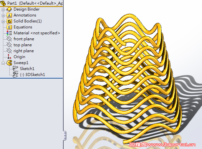Select the "Part1 (Default<<Default>_Ap" row
The image size is (202, 149).
point(32,3)
